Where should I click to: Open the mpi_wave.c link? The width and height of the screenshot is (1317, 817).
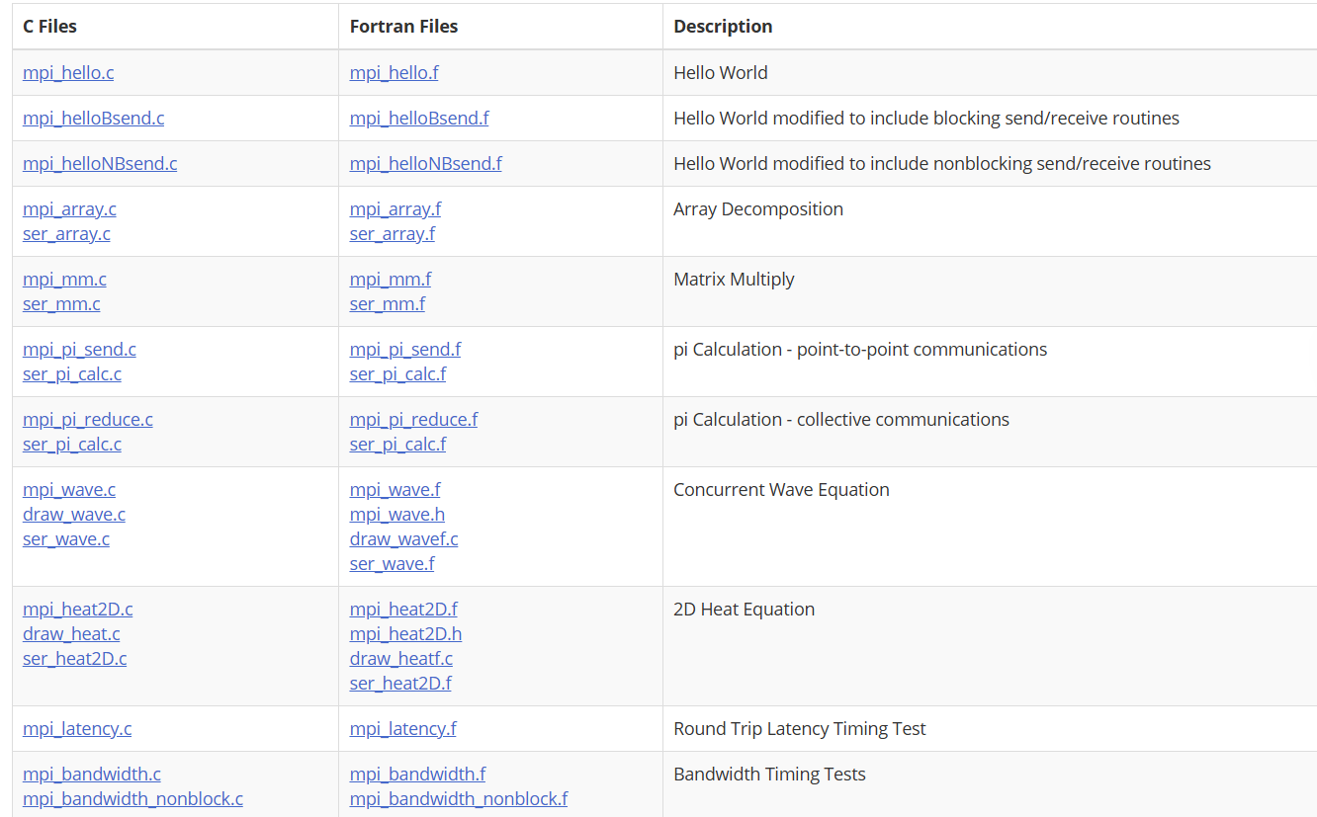(x=69, y=490)
